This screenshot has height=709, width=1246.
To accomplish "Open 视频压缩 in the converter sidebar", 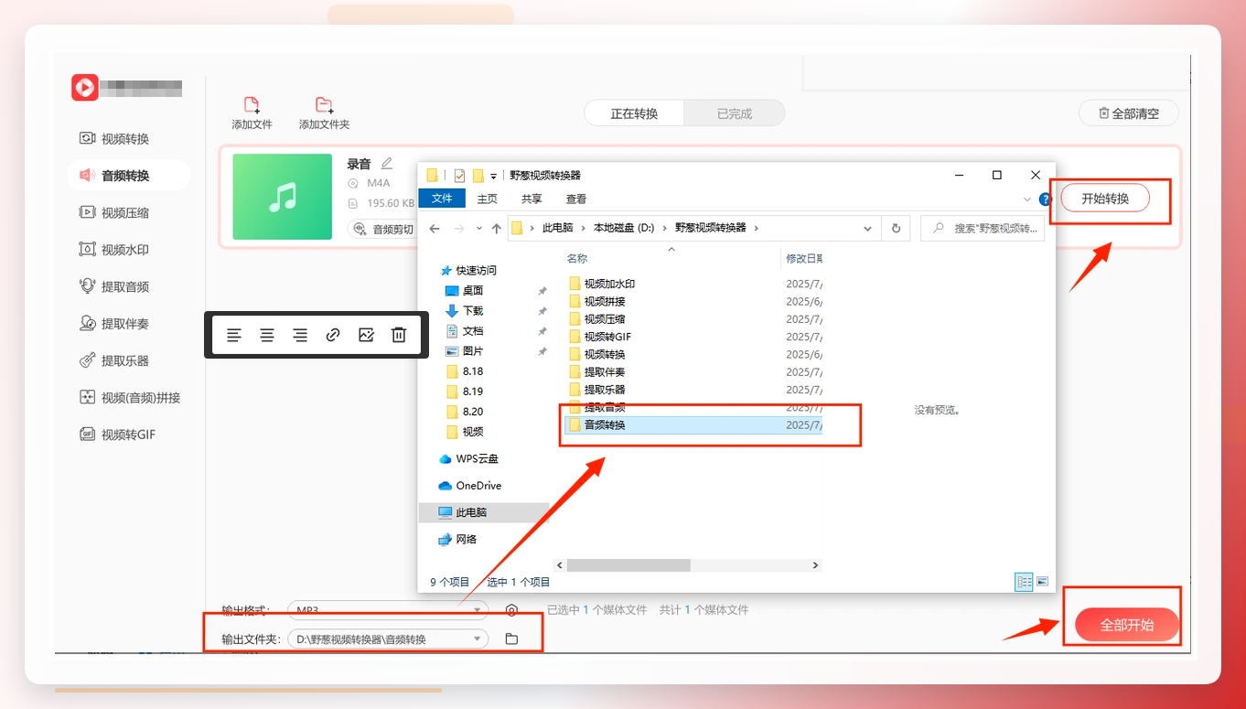I will pos(114,212).
